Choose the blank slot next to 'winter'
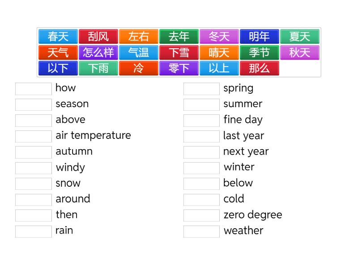The height and width of the screenshot is (268, 358). 201,168
